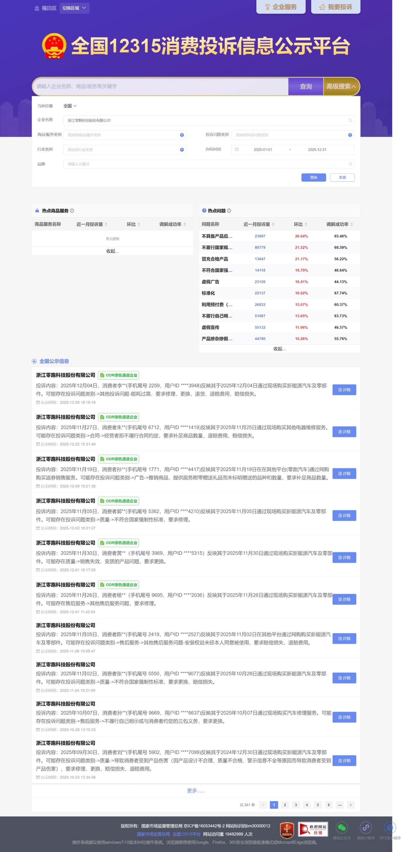Open the 企业服务 portal button
401x852 pixels.
[x=281, y=7]
